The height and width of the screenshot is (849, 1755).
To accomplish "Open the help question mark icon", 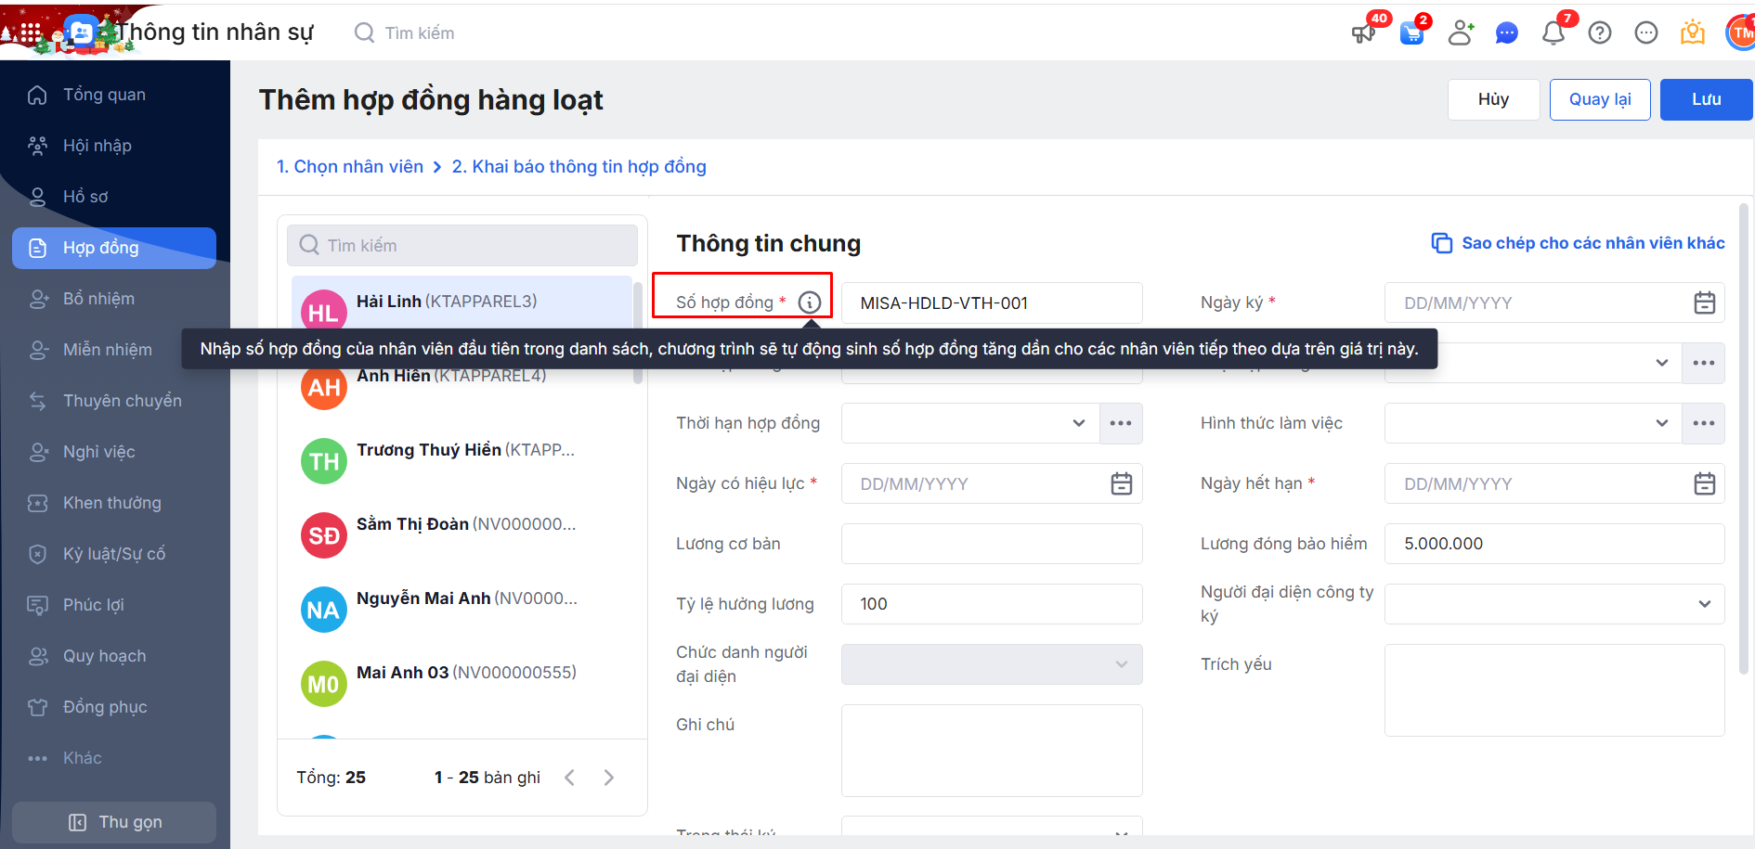I will 1599,33.
